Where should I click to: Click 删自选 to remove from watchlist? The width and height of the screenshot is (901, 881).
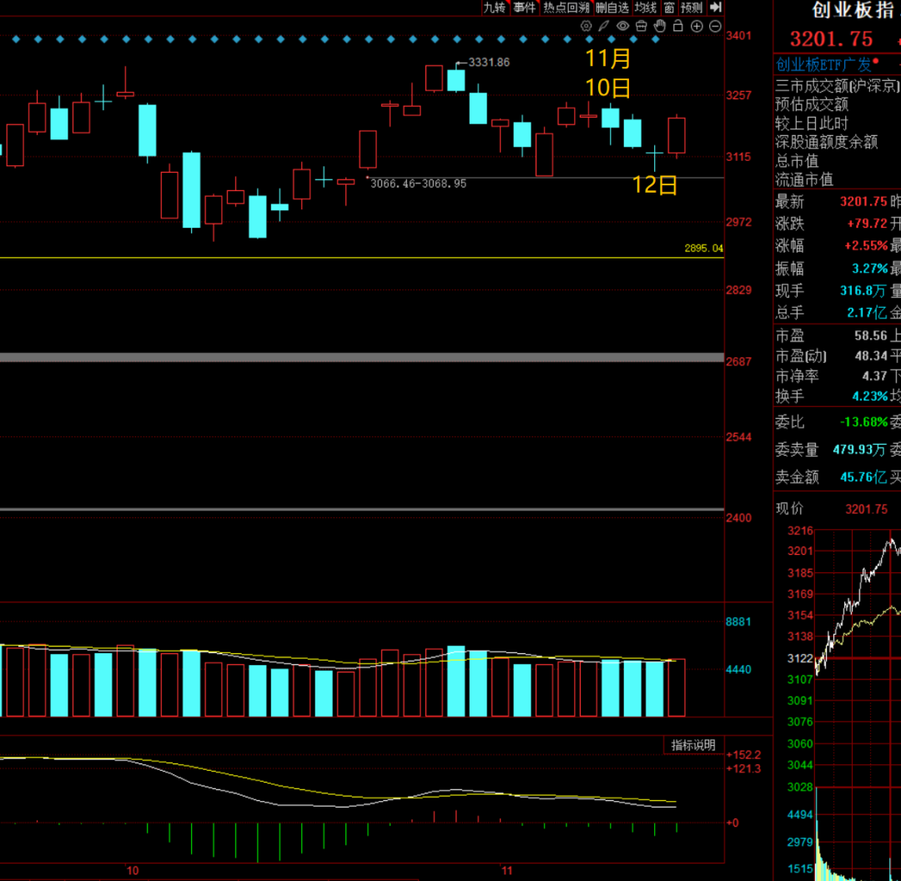point(612,8)
